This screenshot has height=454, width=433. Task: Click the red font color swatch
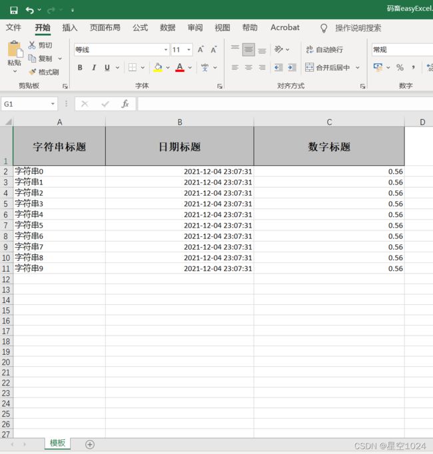pyautogui.click(x=180, y=67)
